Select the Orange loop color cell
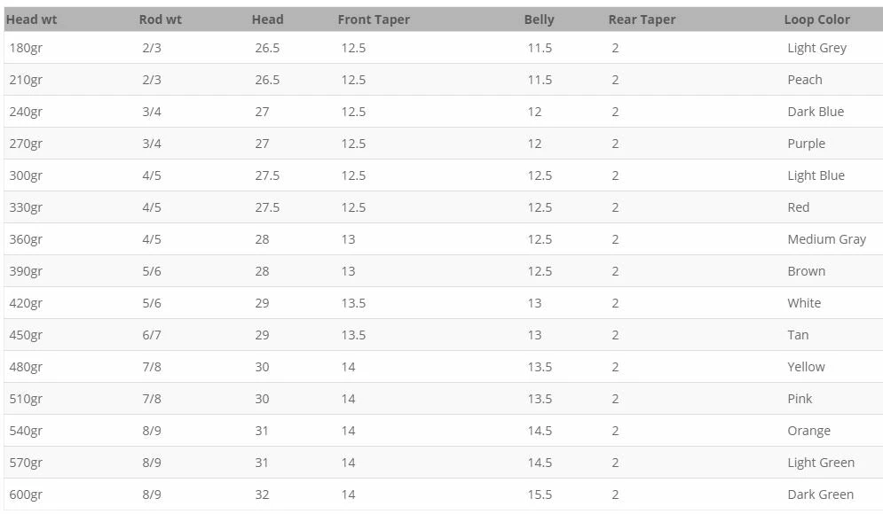The height and width of the screenshot is (514, 883). [x=808, y=431]
